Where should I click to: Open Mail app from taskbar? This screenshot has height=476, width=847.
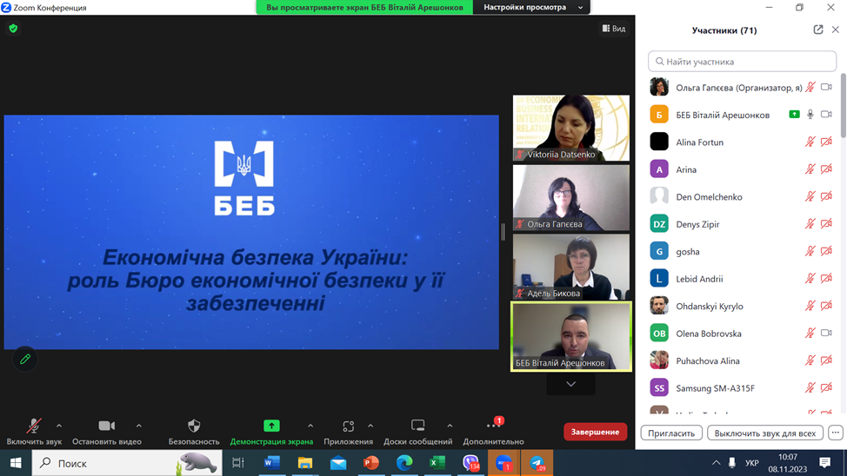[x=338, y=463]
